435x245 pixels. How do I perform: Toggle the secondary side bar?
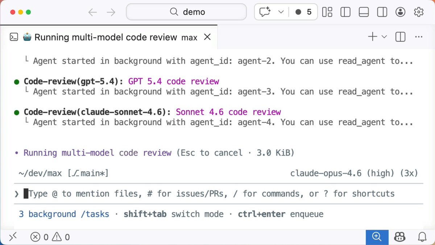(x=382, y=12)
